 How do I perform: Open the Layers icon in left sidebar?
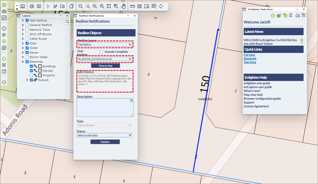[x=4, y=41]
